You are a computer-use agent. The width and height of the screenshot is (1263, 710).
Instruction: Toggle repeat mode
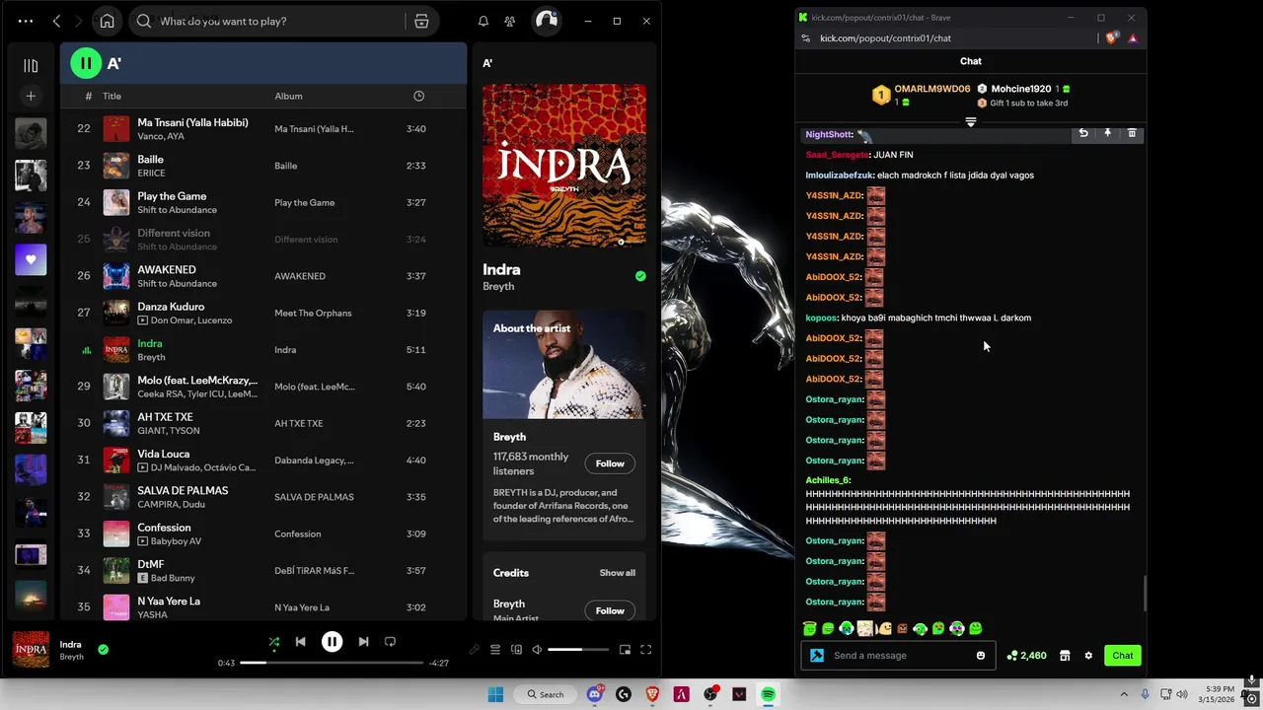(390, 642)
